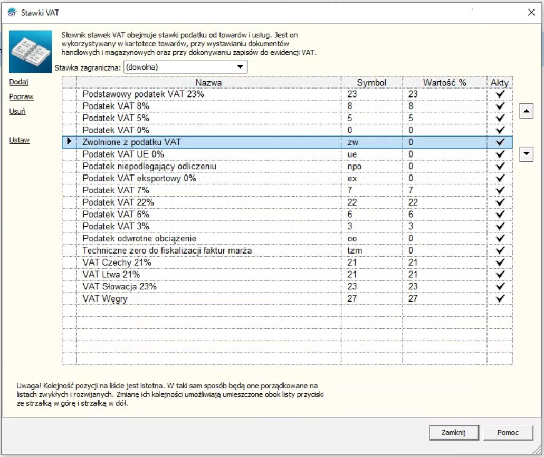Viewport: 544px width, 457px height.
Task: Click the Nazwa column header
Action: [x=208, y=83]
